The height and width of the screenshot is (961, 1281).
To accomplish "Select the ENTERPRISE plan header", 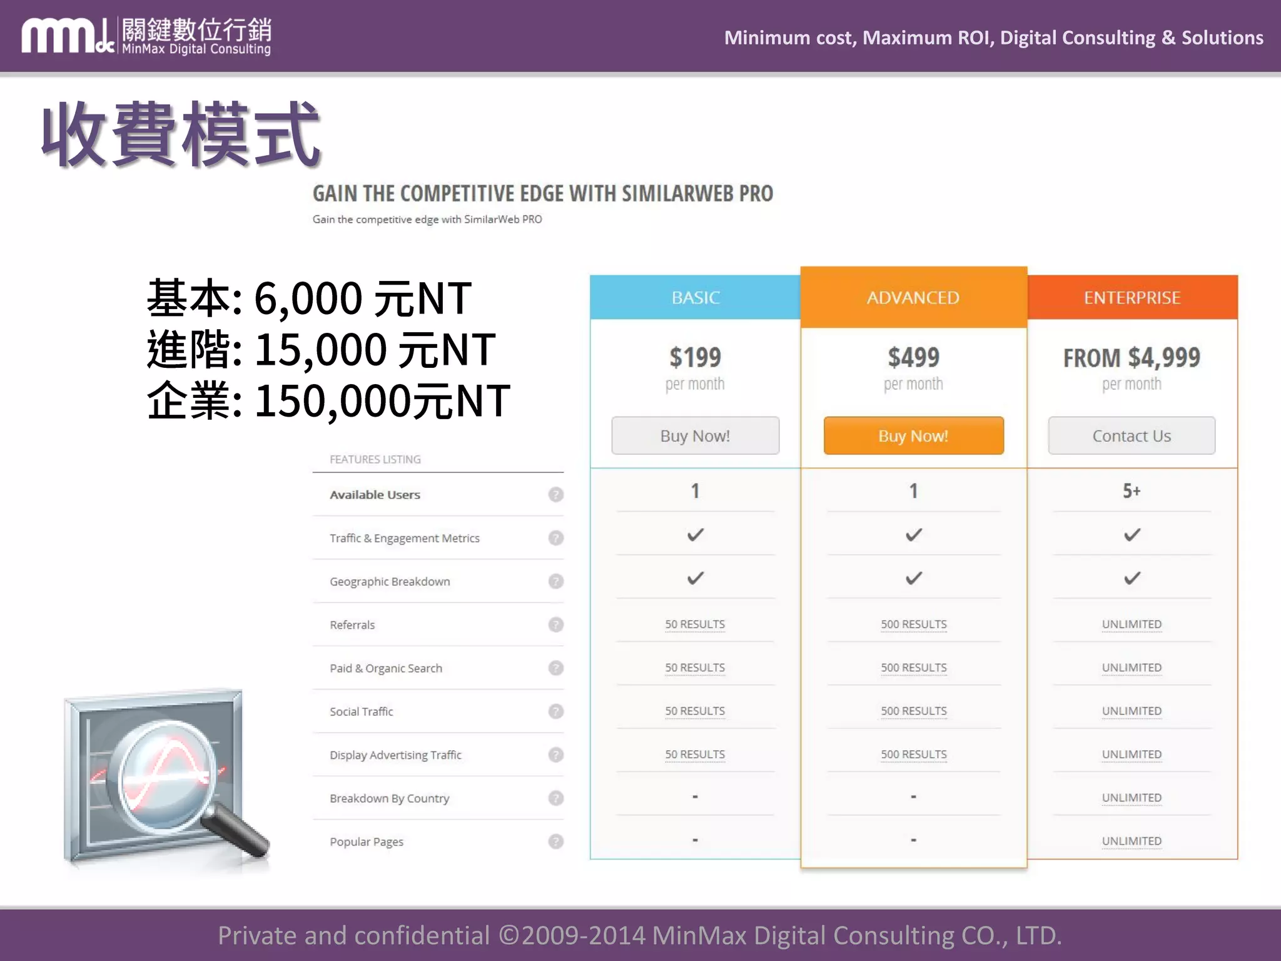I will [x=1132, y=297].
